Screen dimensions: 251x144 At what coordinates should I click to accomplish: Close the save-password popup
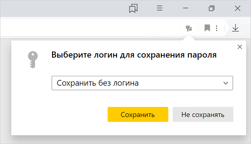239,46
